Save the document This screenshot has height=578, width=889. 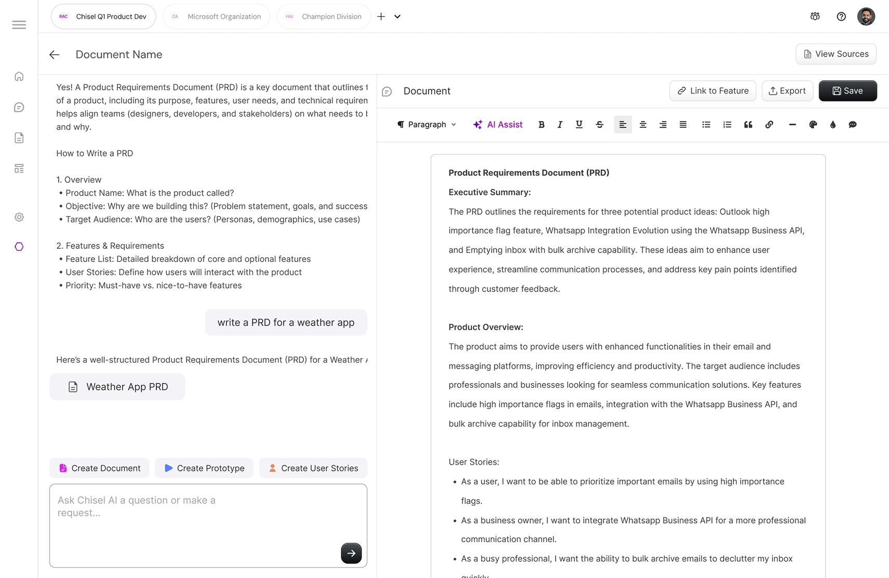(x=847, y=91)
